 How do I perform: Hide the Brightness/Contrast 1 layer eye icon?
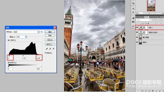(137, 32)
